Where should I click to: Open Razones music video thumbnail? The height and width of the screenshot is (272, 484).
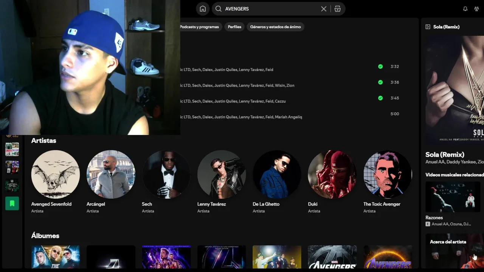tap(453, 196)
